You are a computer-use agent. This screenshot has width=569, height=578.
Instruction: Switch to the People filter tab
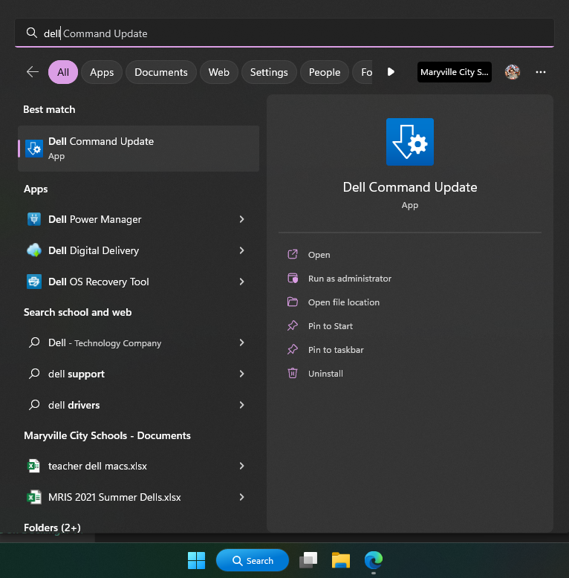(325, 72)
